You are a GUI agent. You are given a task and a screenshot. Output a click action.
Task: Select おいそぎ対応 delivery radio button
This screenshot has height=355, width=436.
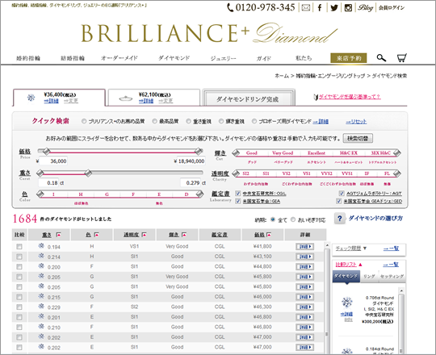pos(293,219)
